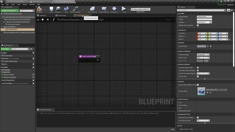Viewport: 235px width, 132px height.
Task: Switch to the Viewport tab
Action: [41, 15]
